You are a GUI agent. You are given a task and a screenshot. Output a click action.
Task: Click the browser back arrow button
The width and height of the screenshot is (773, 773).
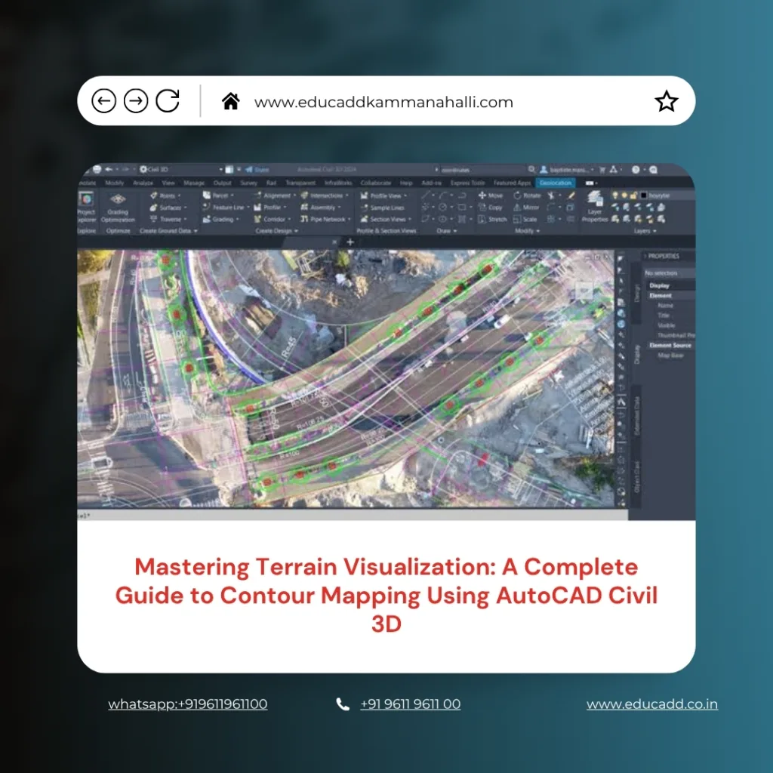[x=103, y=101]
